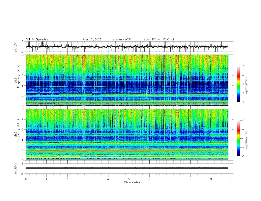Click the ch.2 spectrogram color scale bar
Viewport: 261px width, 201px height.
239,138
